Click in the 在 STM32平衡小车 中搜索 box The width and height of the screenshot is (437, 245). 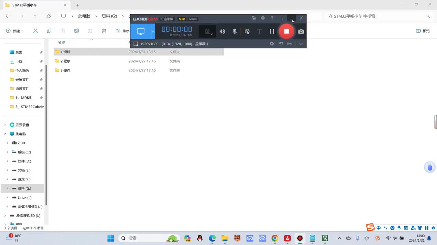click(378, 16)
